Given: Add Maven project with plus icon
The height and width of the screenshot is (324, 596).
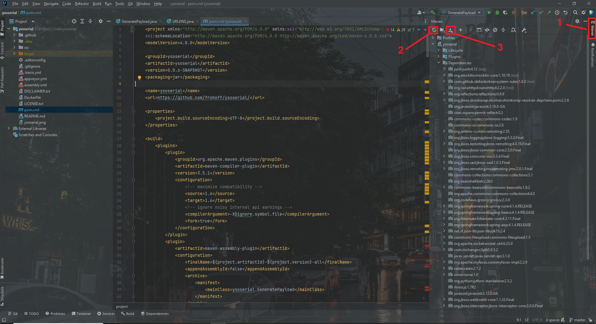Looking at the screenshot, I should (x=460, y=30).
